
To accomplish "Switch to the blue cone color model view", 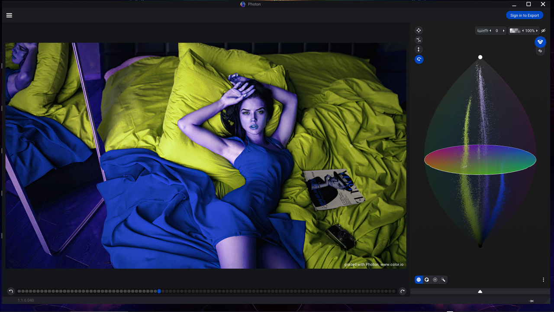I will click(540, 42).
